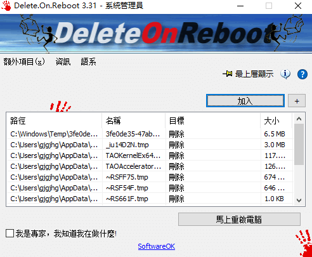Viewport: 312px width, 257px height.
Task: Open the 額外項目(x) menu
Action: (x=24, y=62)
